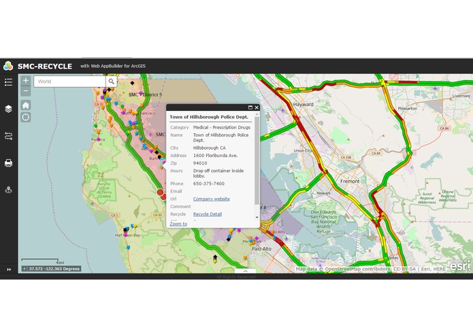Zoom out with the minus button
Image resolution: width=473 pixels, height=336 pixels.
pos(26,91)
